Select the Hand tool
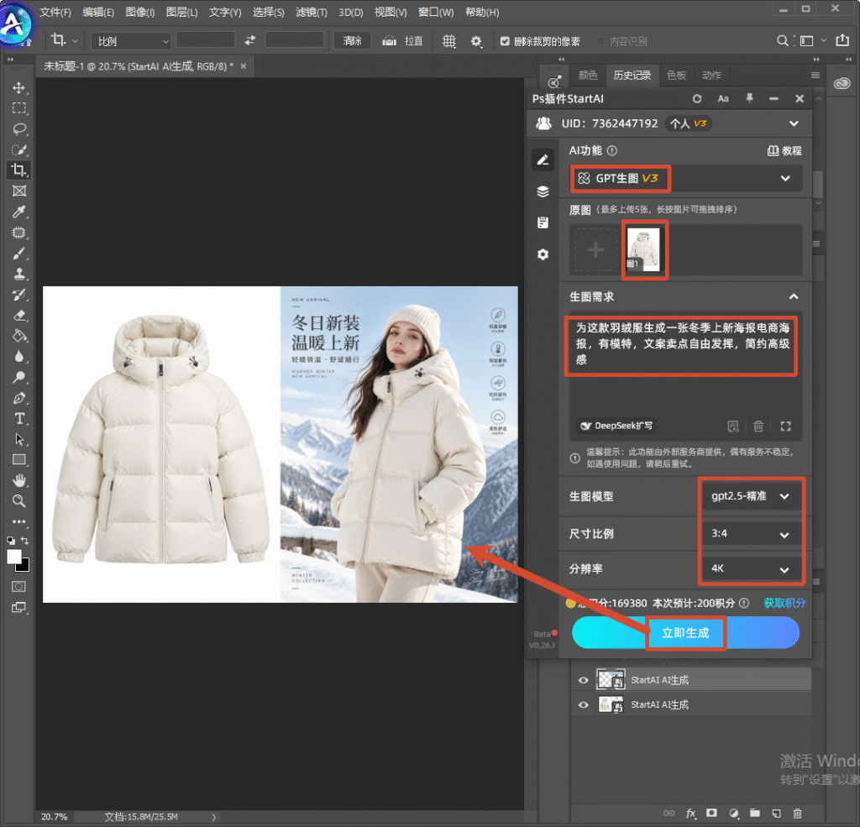Viewport: 860px width, 827px height. tap(19, 480)
